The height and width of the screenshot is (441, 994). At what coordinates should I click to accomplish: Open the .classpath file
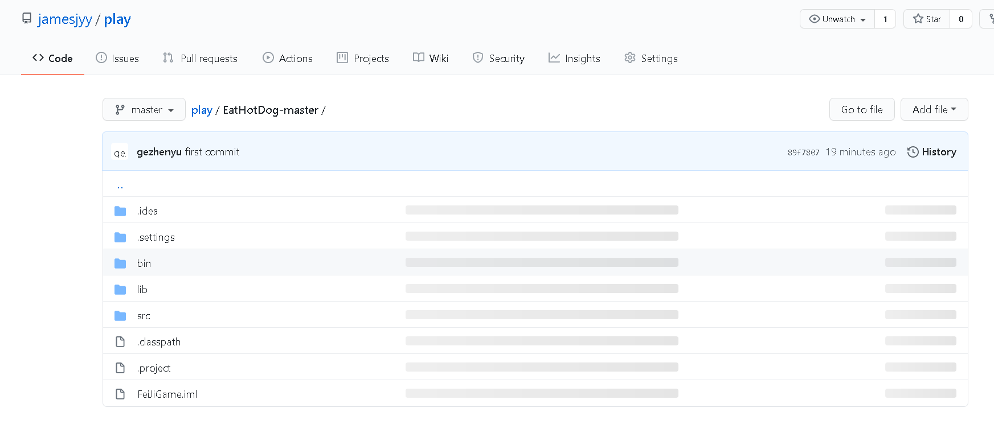pos(159,342)
